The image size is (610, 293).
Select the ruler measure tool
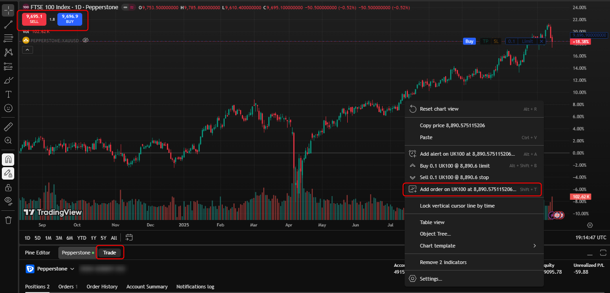[x=8, y=126]
